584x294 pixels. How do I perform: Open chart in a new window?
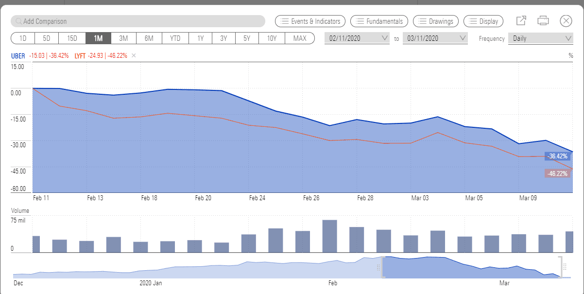(521, 21)
